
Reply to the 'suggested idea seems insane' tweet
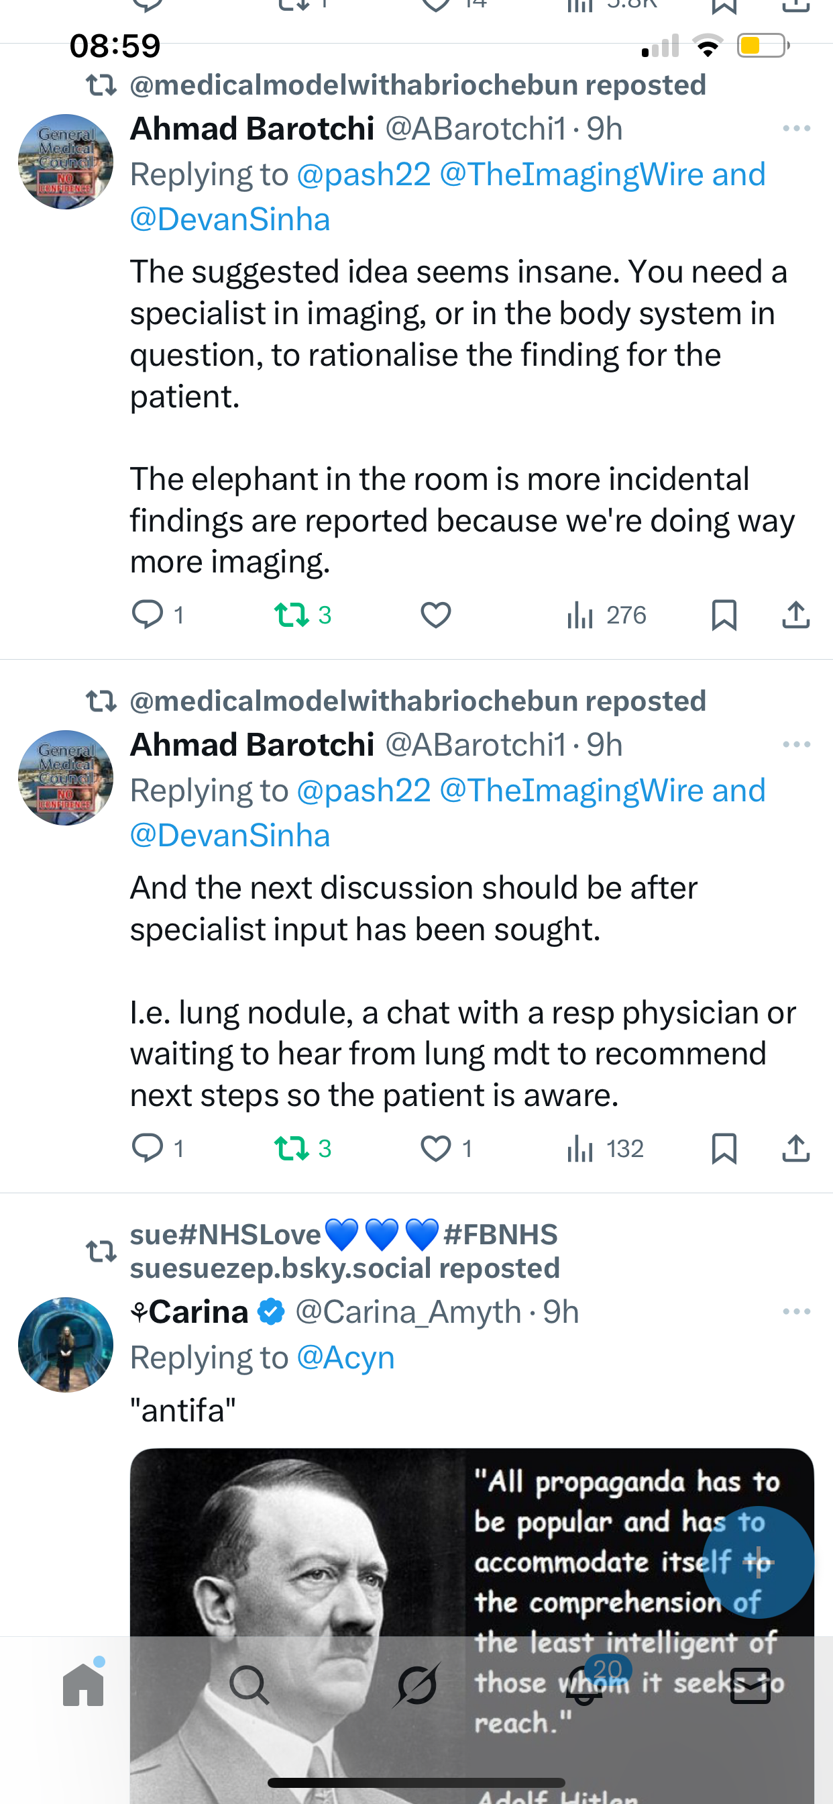[148, 615]
